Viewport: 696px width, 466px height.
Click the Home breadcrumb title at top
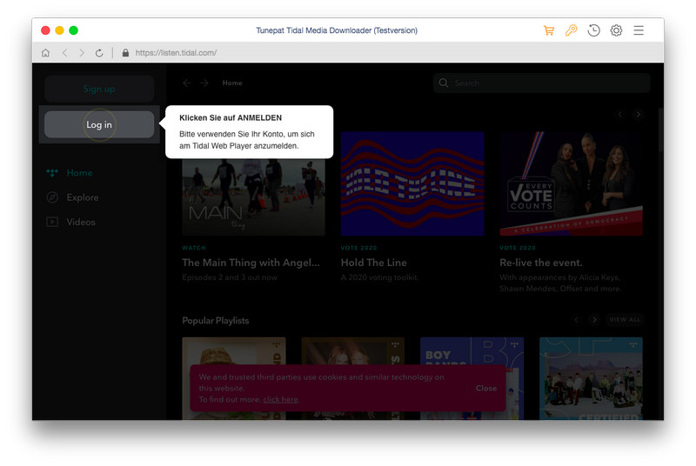tap(232, 83)
